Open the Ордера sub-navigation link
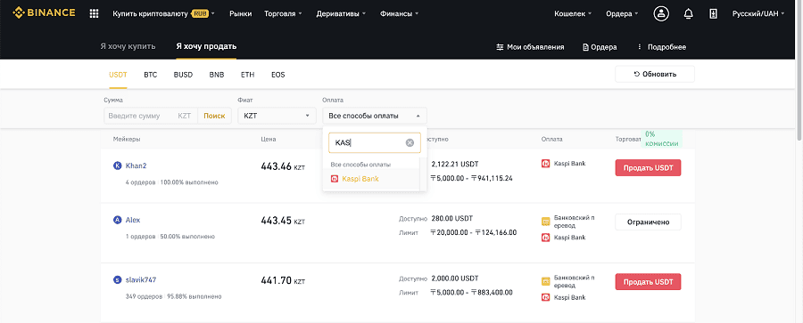The image size is (803, 323). [600, 47]
